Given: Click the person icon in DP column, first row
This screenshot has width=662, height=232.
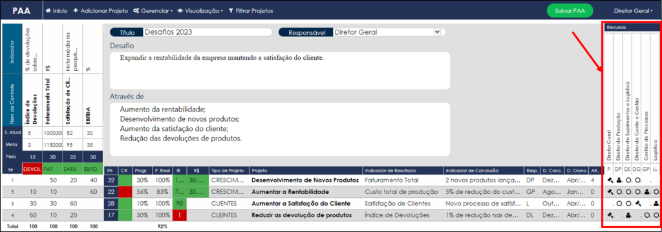Looking at the screenshot, I should (619, 180).
